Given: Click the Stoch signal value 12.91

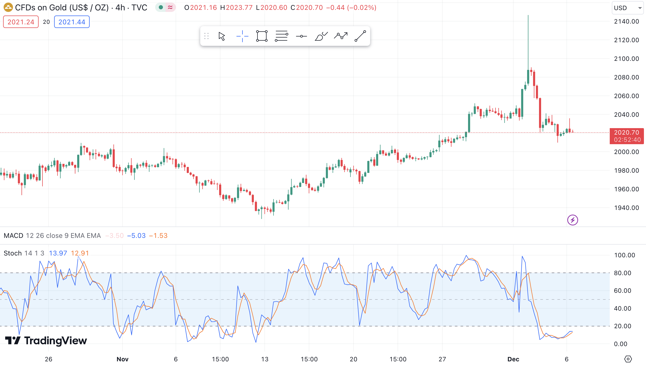Looking at the screenshot, I should 80,253.
